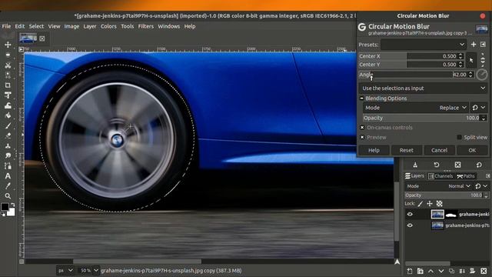This screenshot has height=277, width=492.
Task: Switch to the Channels tab
Action: pyautogui.click(x=440, y=176)
